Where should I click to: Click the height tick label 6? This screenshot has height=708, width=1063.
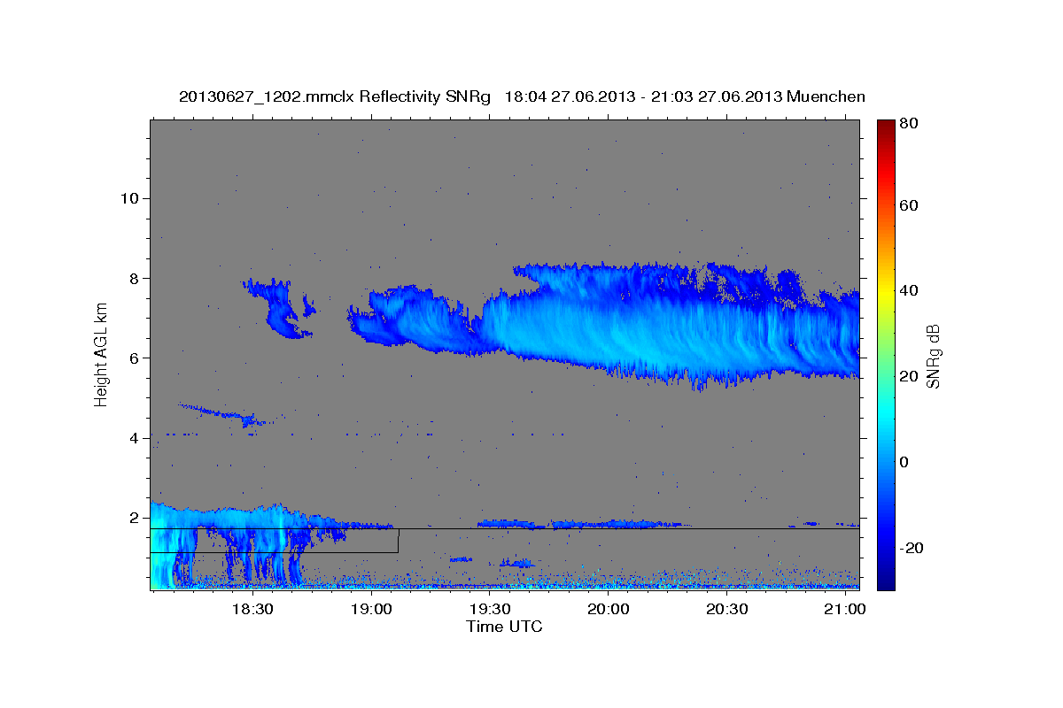tap(136, 358)
